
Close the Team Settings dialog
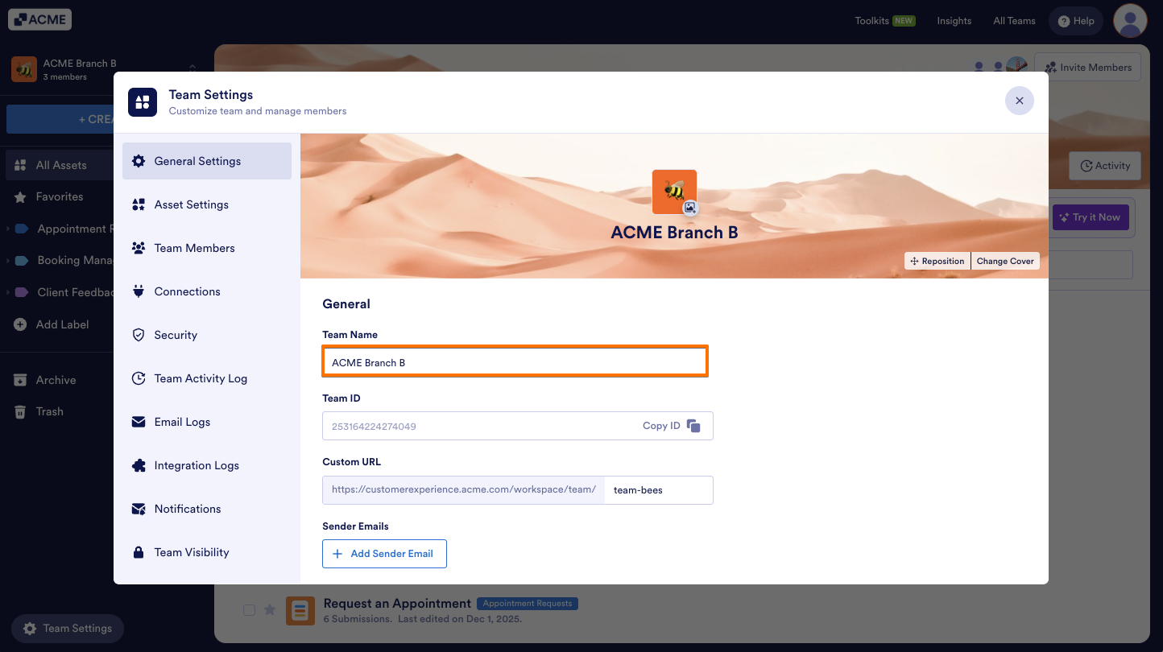[1020, 101]
